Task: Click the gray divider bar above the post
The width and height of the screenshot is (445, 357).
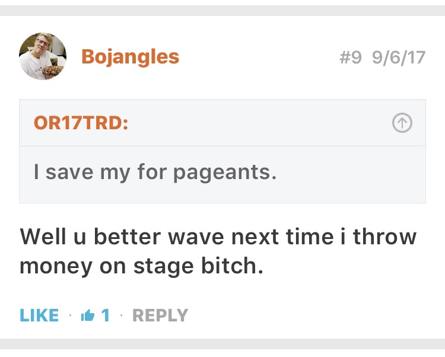Action: [223, 11]
